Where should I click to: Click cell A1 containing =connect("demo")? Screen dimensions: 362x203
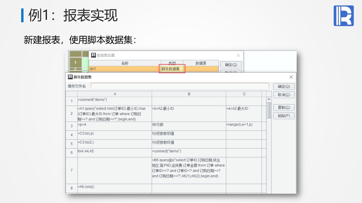click(x=115, y=101)
